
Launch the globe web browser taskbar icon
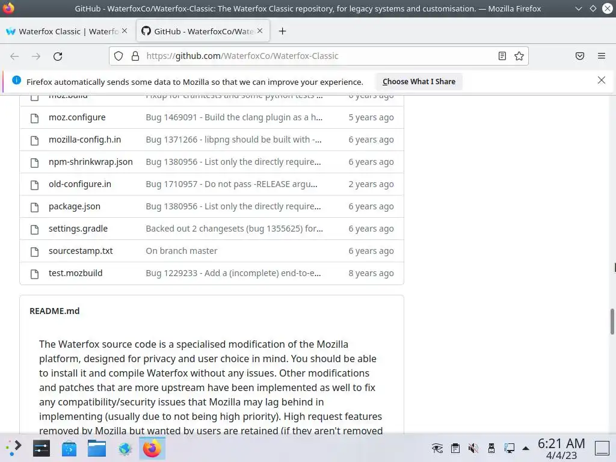[x=125, y=448]
